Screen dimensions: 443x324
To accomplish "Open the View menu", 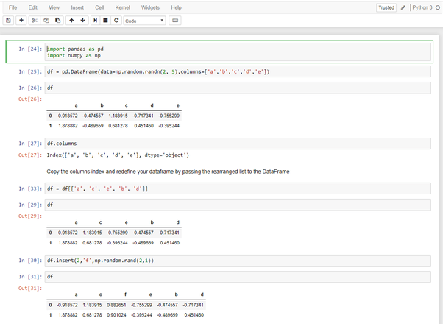I will (x=54, y=7).
